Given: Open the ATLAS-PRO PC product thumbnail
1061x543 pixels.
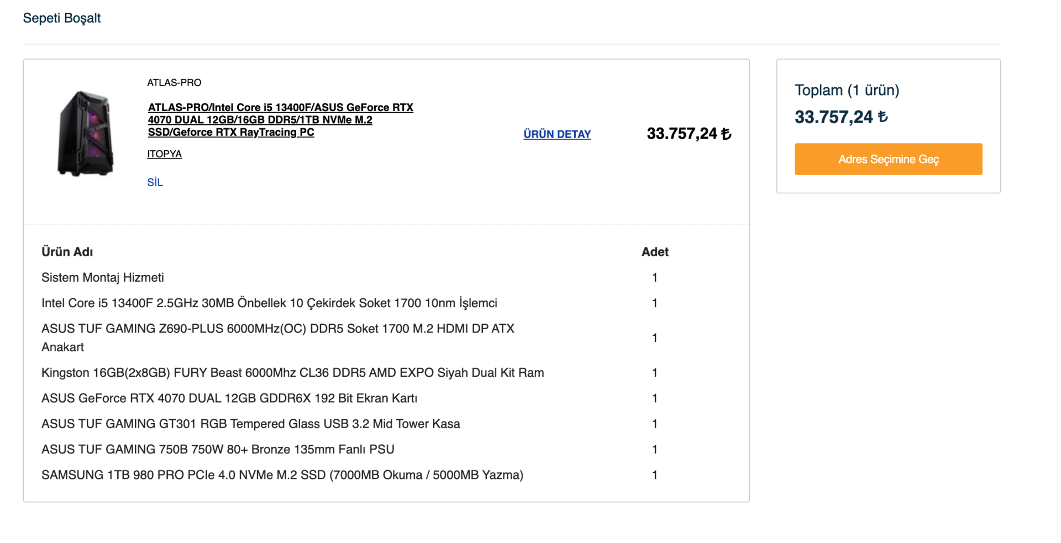Looking at the screenshot, I should pyautogui.click(x=86, y=133).
